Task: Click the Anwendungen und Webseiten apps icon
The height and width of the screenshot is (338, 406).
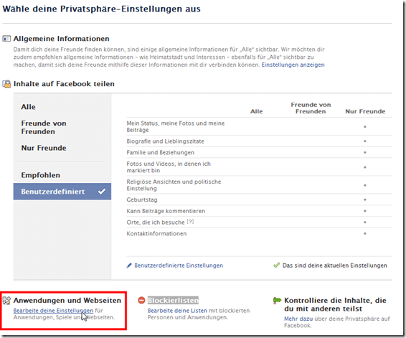Action: pyautogui.click(x=6, y=301)
